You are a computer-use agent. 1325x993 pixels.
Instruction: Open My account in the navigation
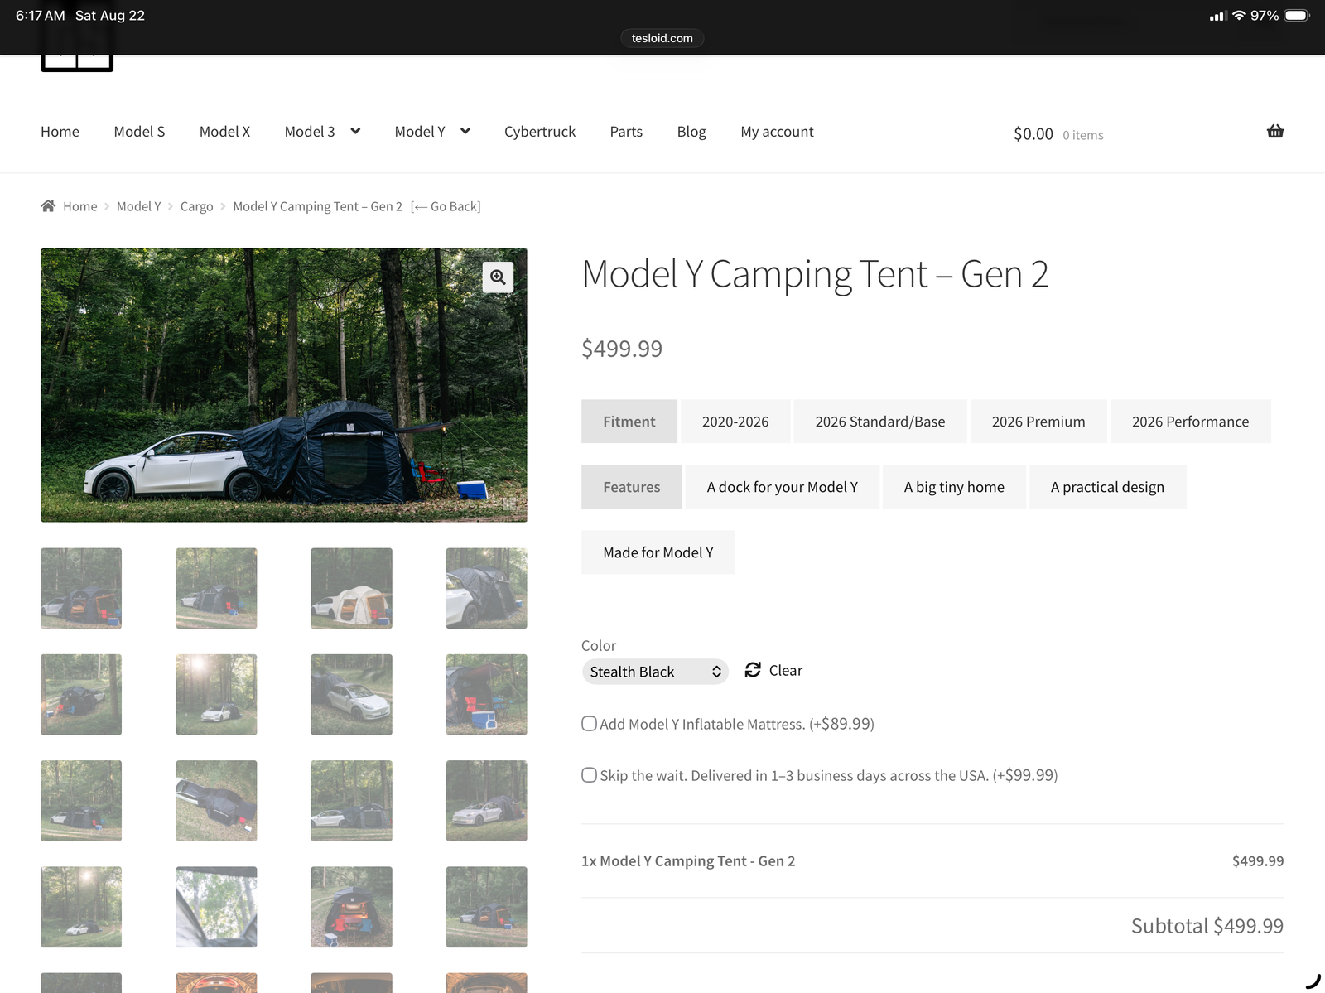pos(777,132)
